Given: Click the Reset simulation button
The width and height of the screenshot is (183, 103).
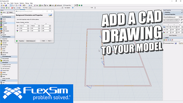Looking at the screenshot, I should 3,8.
